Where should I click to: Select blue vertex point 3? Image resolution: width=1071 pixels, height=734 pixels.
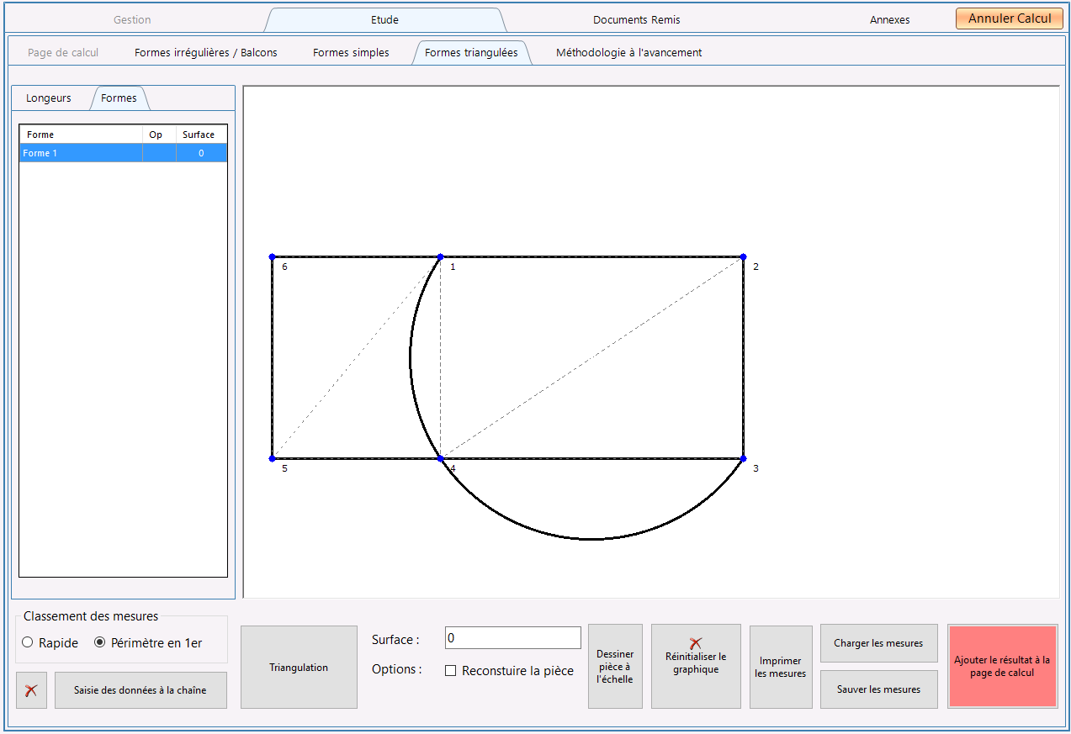coord(743,458)
